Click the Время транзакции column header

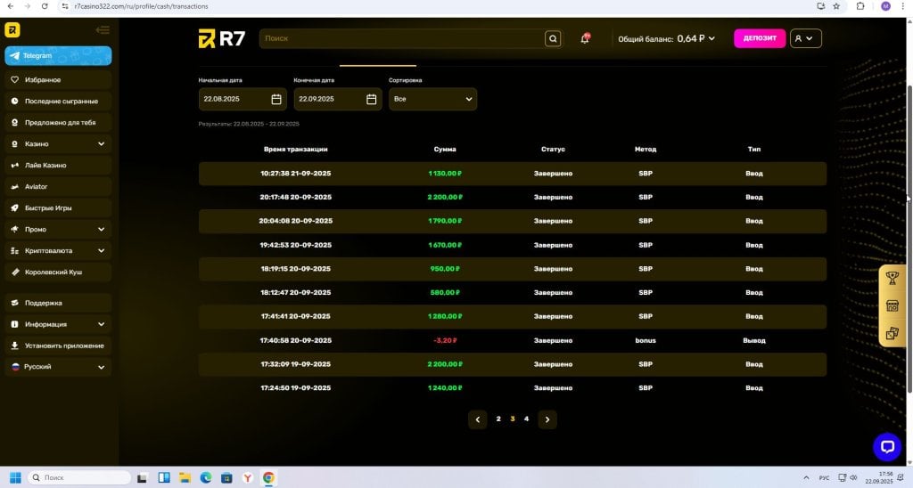[x=296, y=150]
